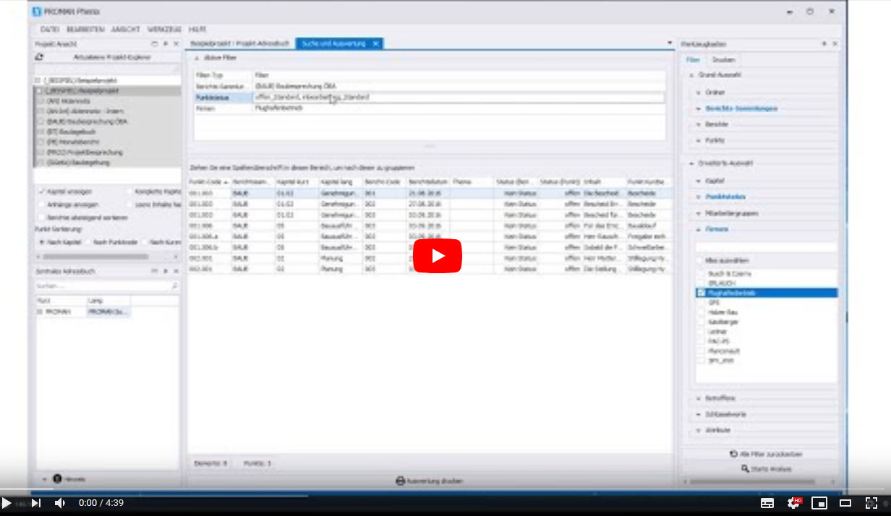Viewport: 891px width, 516px height.
Task: Check the Huber Bau company checkbox
Action: pos(701,312)
